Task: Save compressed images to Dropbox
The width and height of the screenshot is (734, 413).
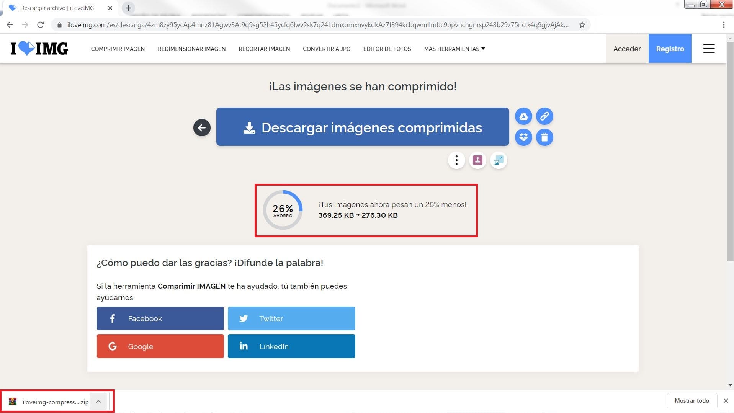Action: click(x=523, y=137)
